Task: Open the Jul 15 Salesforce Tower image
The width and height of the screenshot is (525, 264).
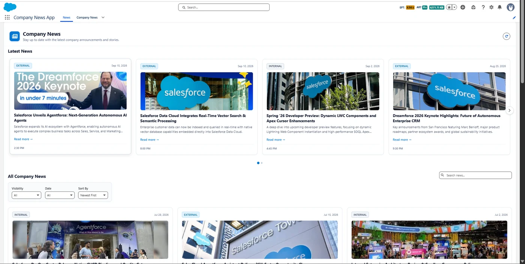Action: point(260,239)
